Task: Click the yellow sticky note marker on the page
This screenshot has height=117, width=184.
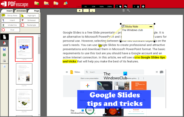Action: (x=100, y=46)
